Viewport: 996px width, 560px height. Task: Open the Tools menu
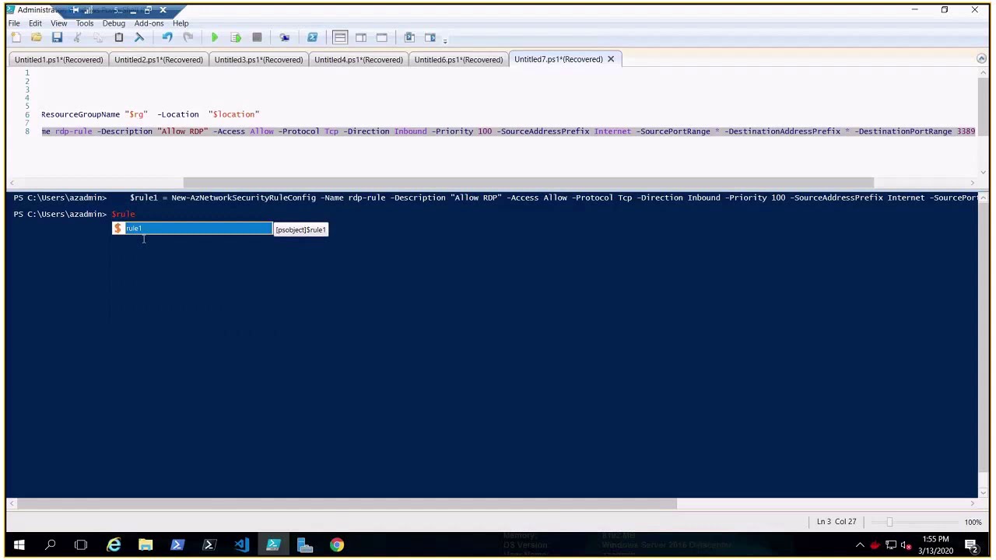coord(85,23)
